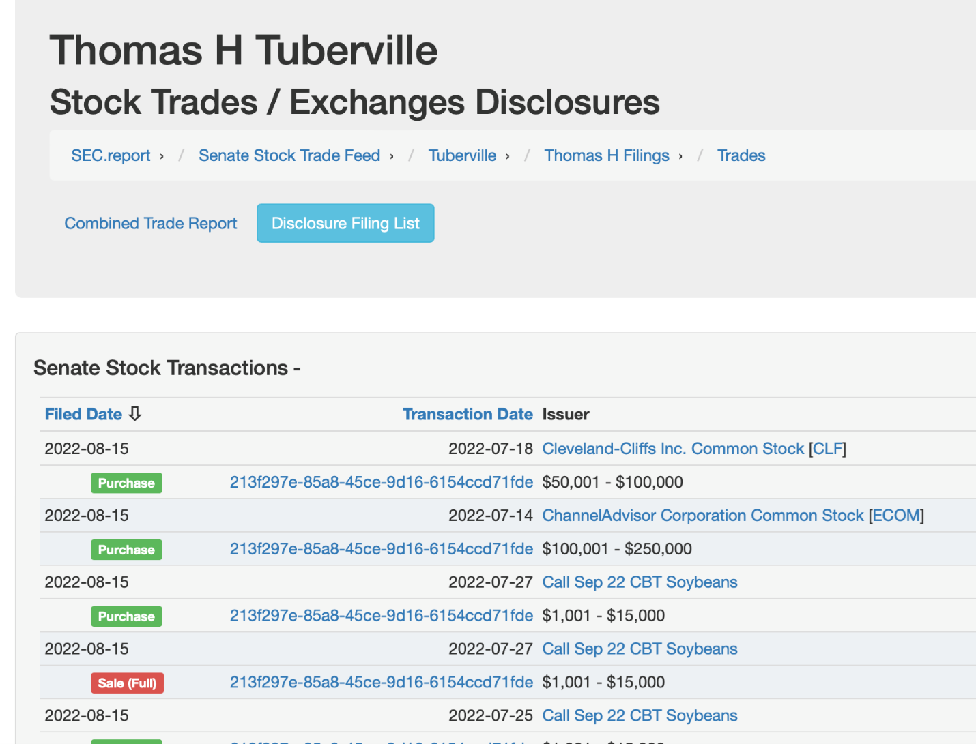Open the CLF ticker link
The height and width of the screenshot is (744, 976).
coord(827,449)
